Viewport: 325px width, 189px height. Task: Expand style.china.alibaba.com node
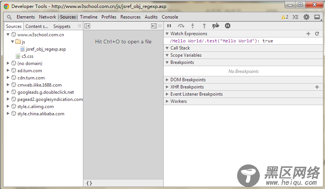coord(8,113)
